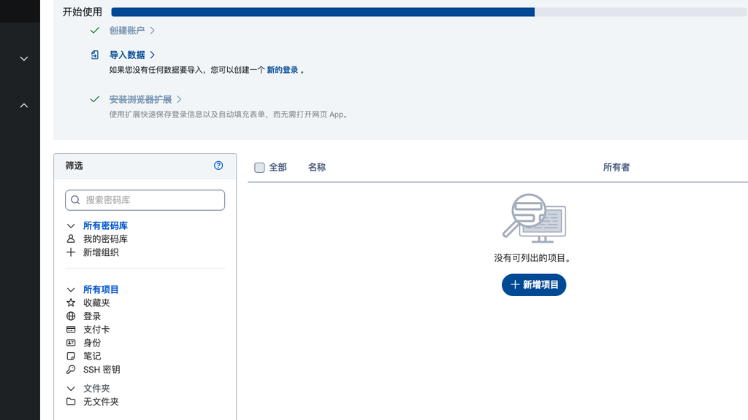Filter items by 笔记 type
The image size is (748, 420).
[92, 356]
